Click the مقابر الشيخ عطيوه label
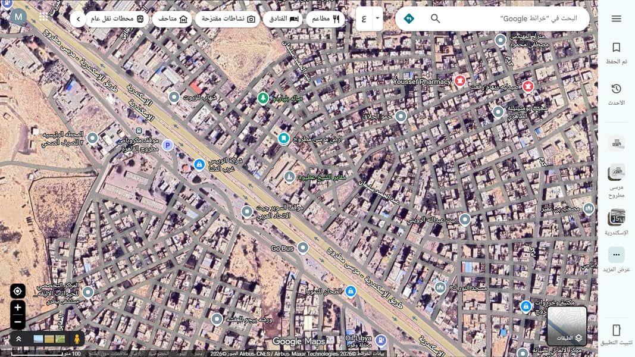635x357 pixels. (x=323, y=178)
